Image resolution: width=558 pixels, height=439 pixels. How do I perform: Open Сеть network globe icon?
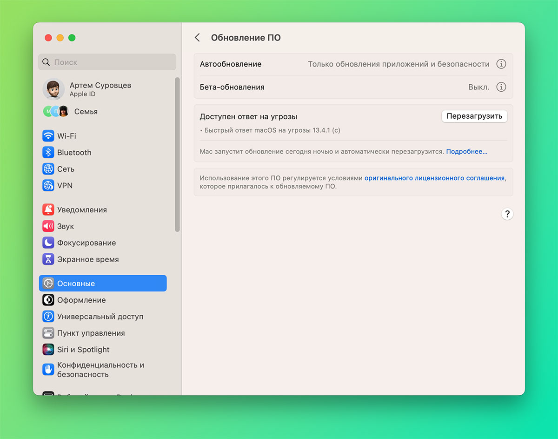(48, 169)
